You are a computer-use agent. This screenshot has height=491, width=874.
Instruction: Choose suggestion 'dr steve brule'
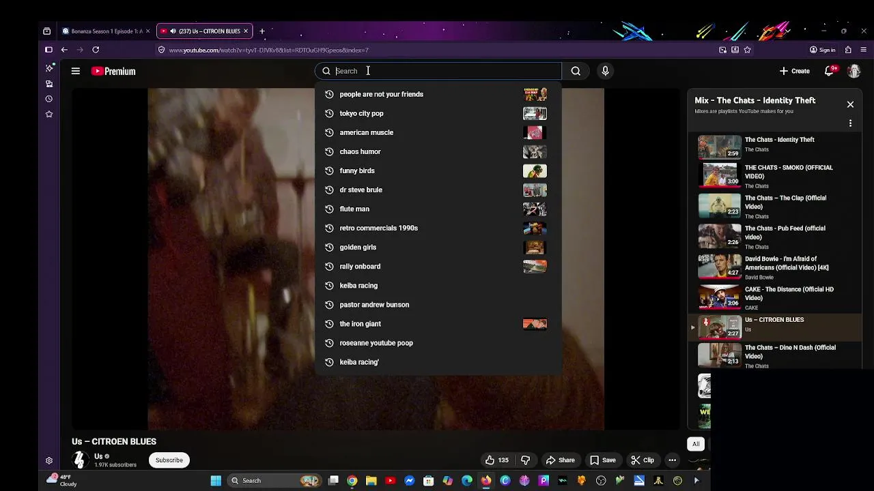tap(438, 190)
